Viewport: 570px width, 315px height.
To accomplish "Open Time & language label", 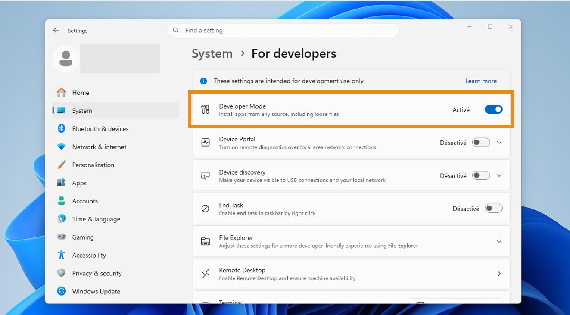I will 96,219.
